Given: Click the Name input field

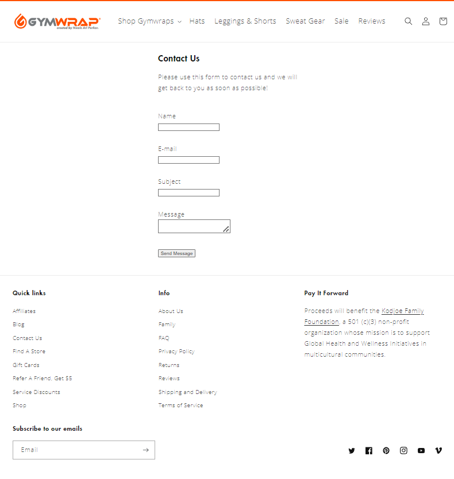Looking at the screenshot, I should pyautogui.click(x=188, y=127).
